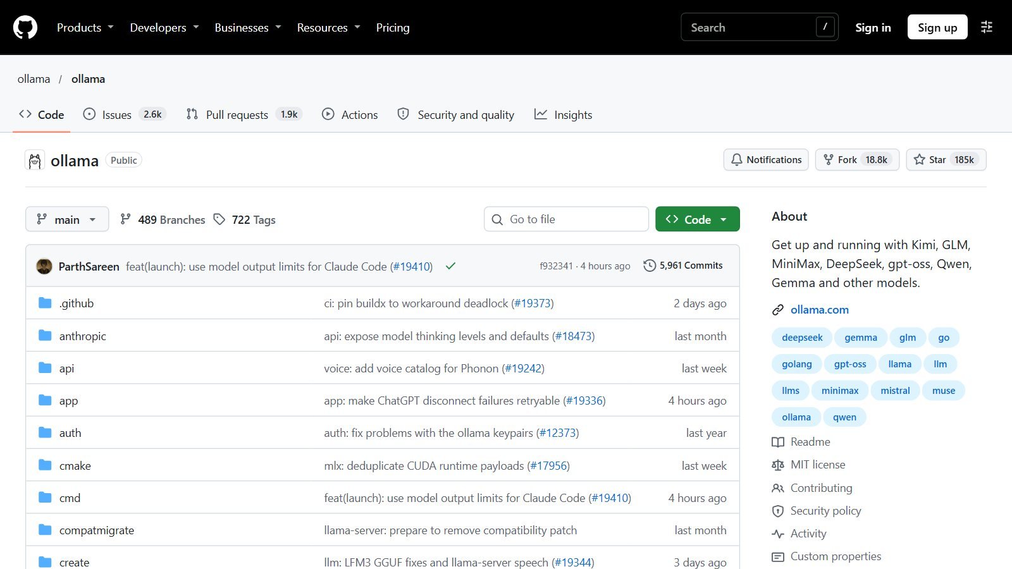Click ParthSareen's avatar image

click(x=44, y=266)
